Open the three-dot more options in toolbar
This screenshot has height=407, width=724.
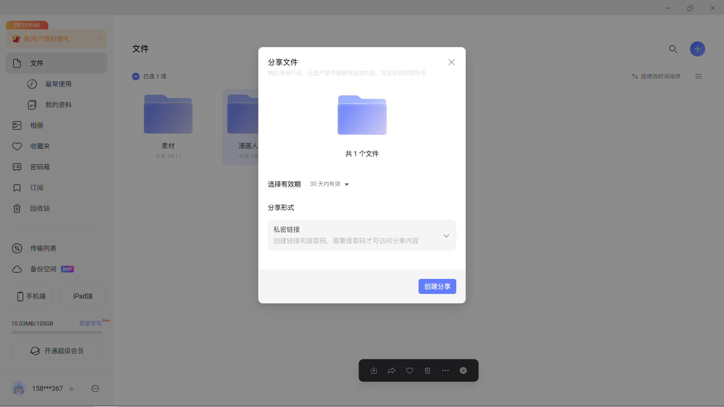(x=445, y=370)
